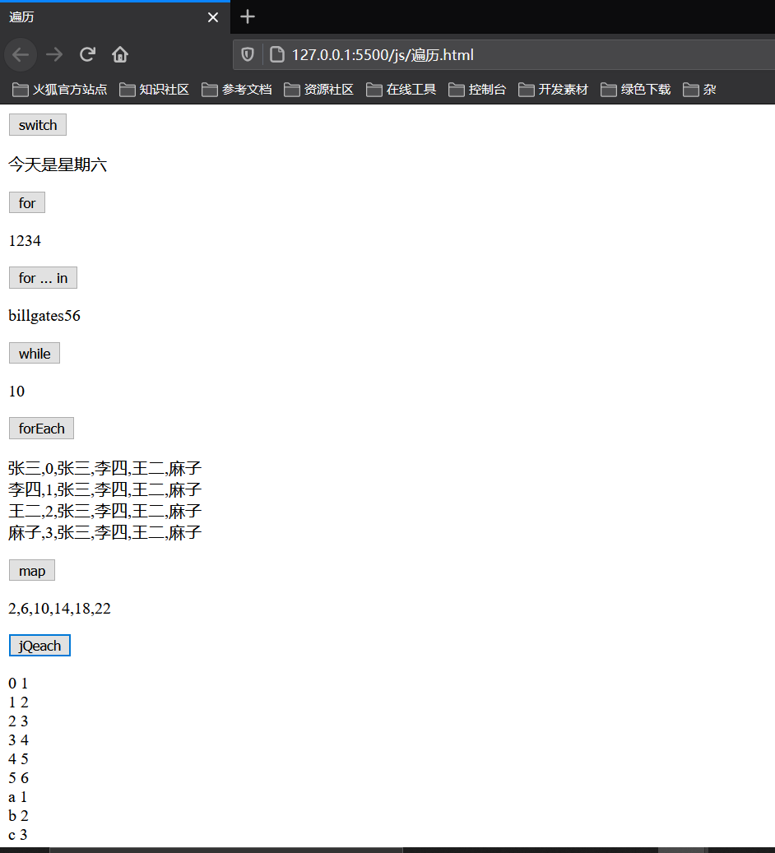The width and height of the screenshot is (775, 853).
Task: Reload the current page
Action: (x=87, y=54)
